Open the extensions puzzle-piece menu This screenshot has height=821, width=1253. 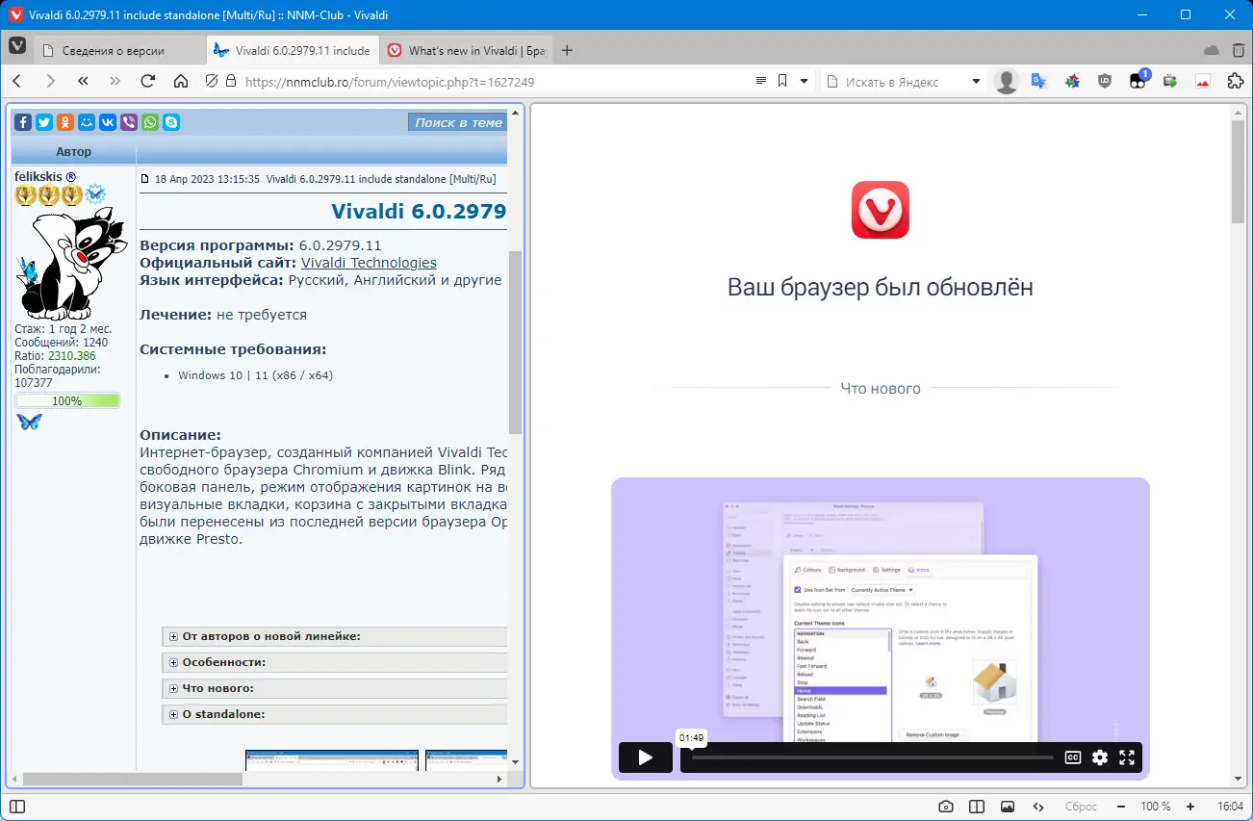click(1236, 82)
